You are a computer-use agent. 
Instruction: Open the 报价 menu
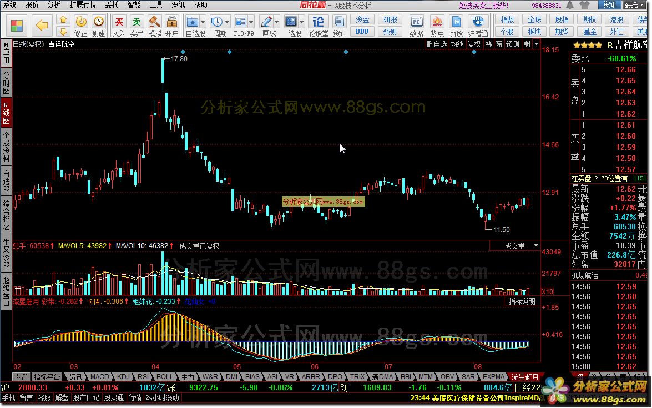(32, 4)
